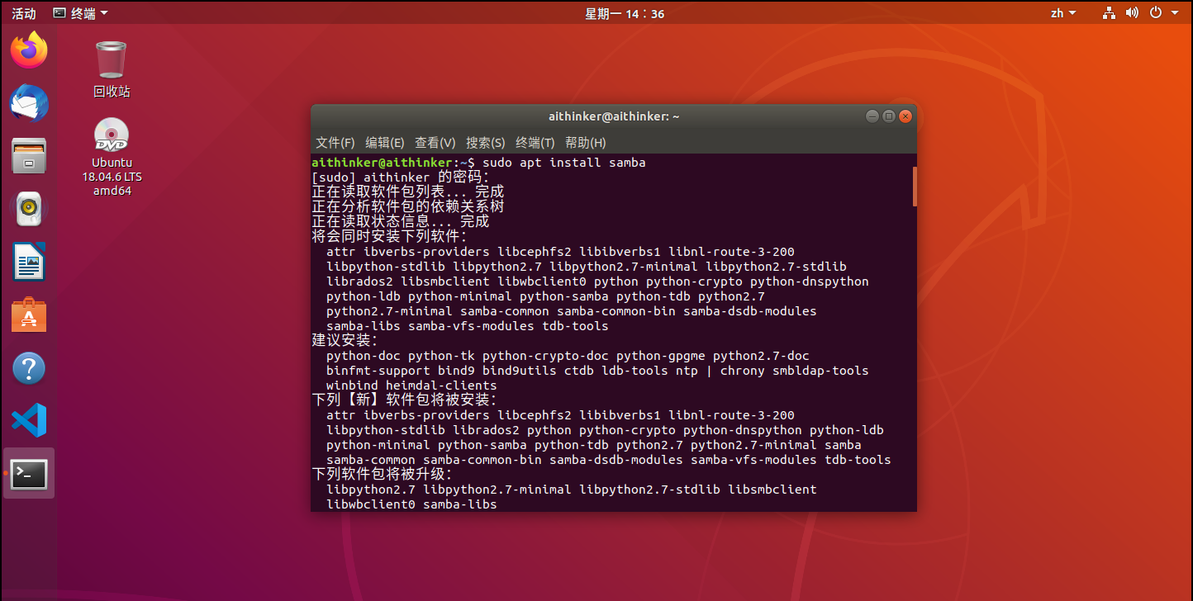Screen dimensions: 1193x601
Task: Open the Help dock icon
Action: (29, 368)
